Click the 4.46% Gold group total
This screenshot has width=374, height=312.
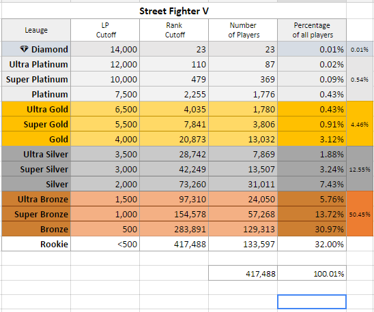pyautogui.click(x=360, y=124)
